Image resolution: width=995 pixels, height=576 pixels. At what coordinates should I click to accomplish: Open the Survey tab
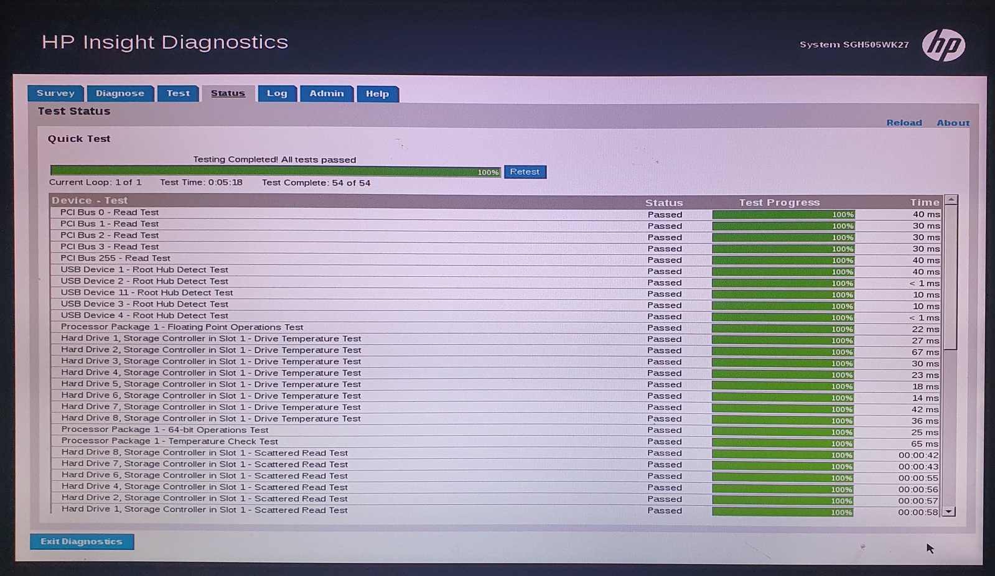tap(55, 93)
